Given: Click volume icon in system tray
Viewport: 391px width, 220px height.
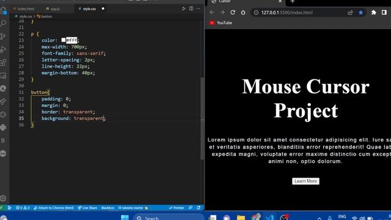Looking at the screenshot, I should pos(362,218).
